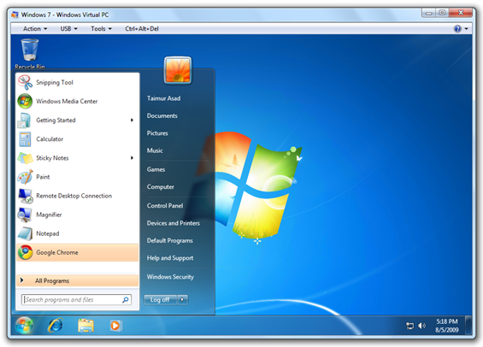Open Control Panel from Start menu
The image size is (483, 347).
coord(165,206)
